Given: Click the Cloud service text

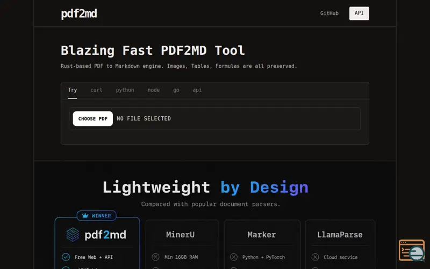Looking at the screenshot, I should point(341,257).
